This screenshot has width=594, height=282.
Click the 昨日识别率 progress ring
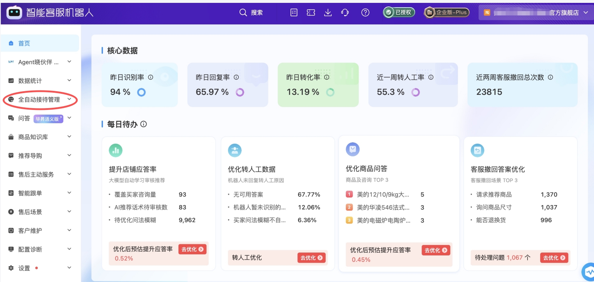coord(141,92)
